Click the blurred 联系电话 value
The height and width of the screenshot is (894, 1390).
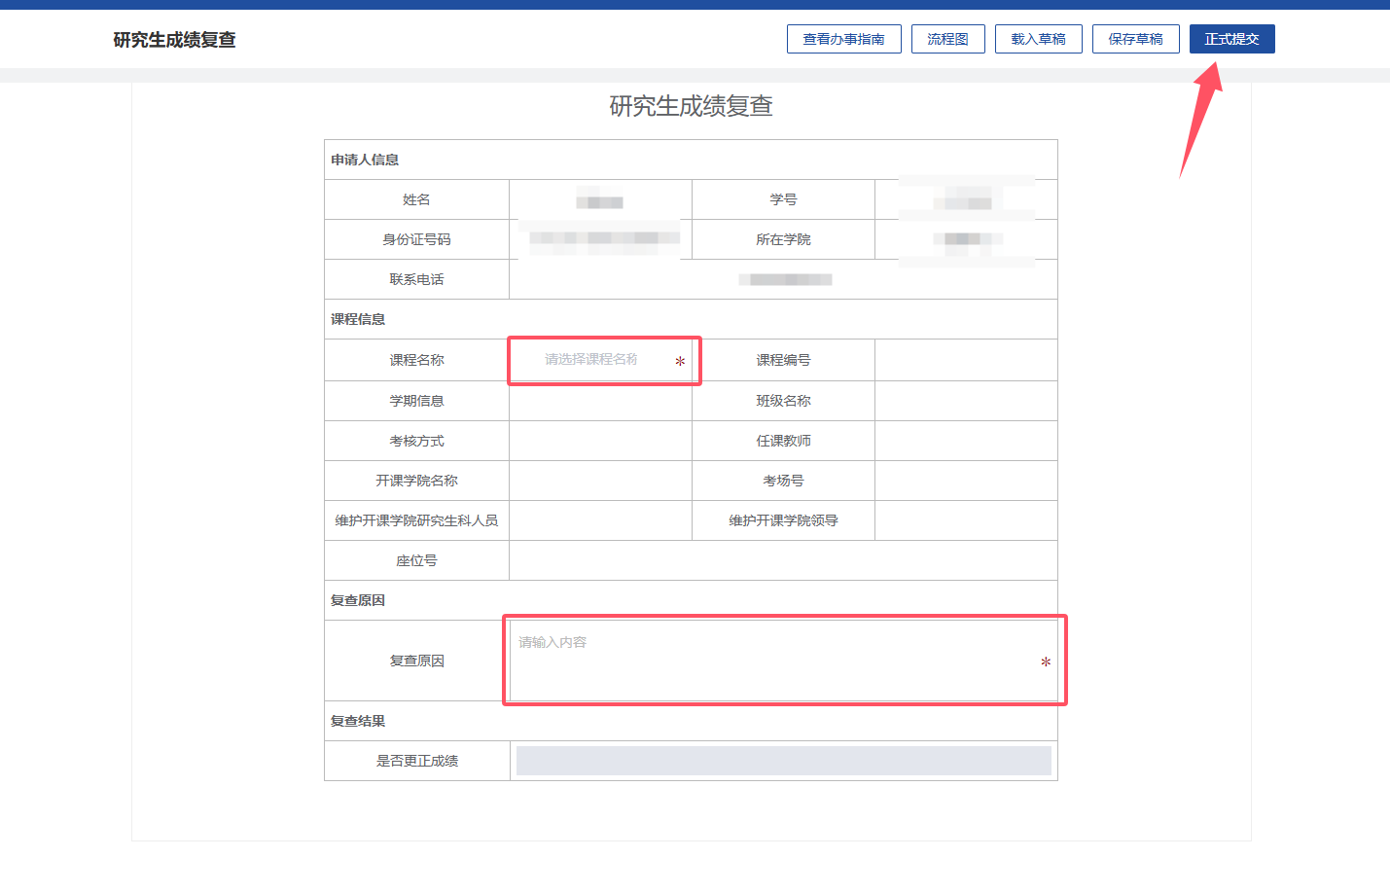tap(785, 280)
